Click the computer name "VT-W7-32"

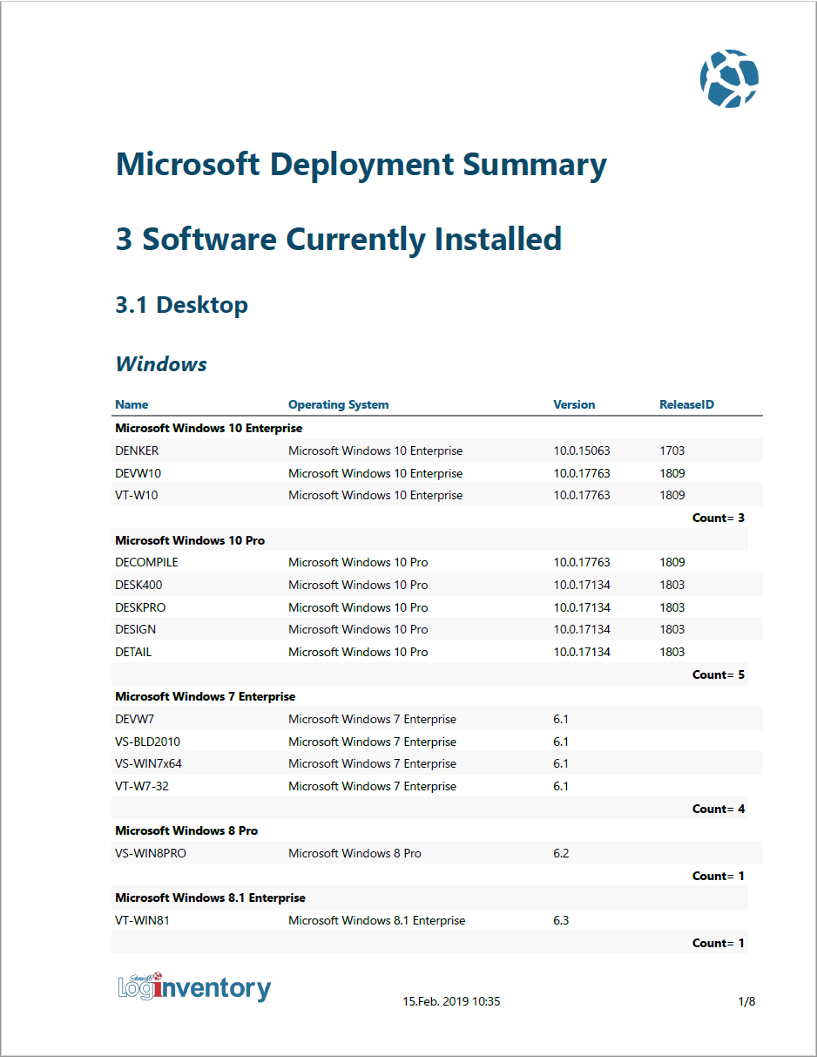tap(141, 786)
